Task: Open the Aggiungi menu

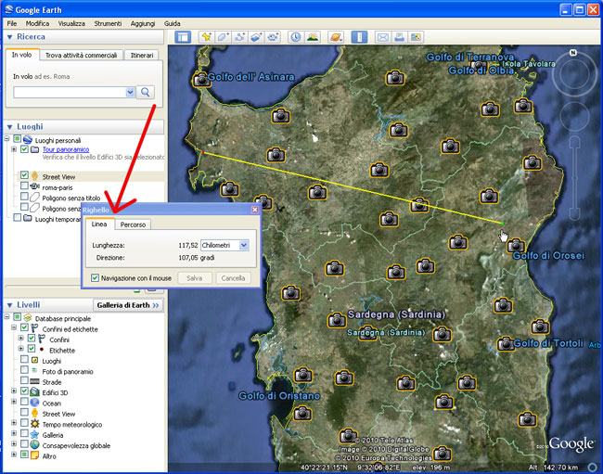Action: [143, 23]
